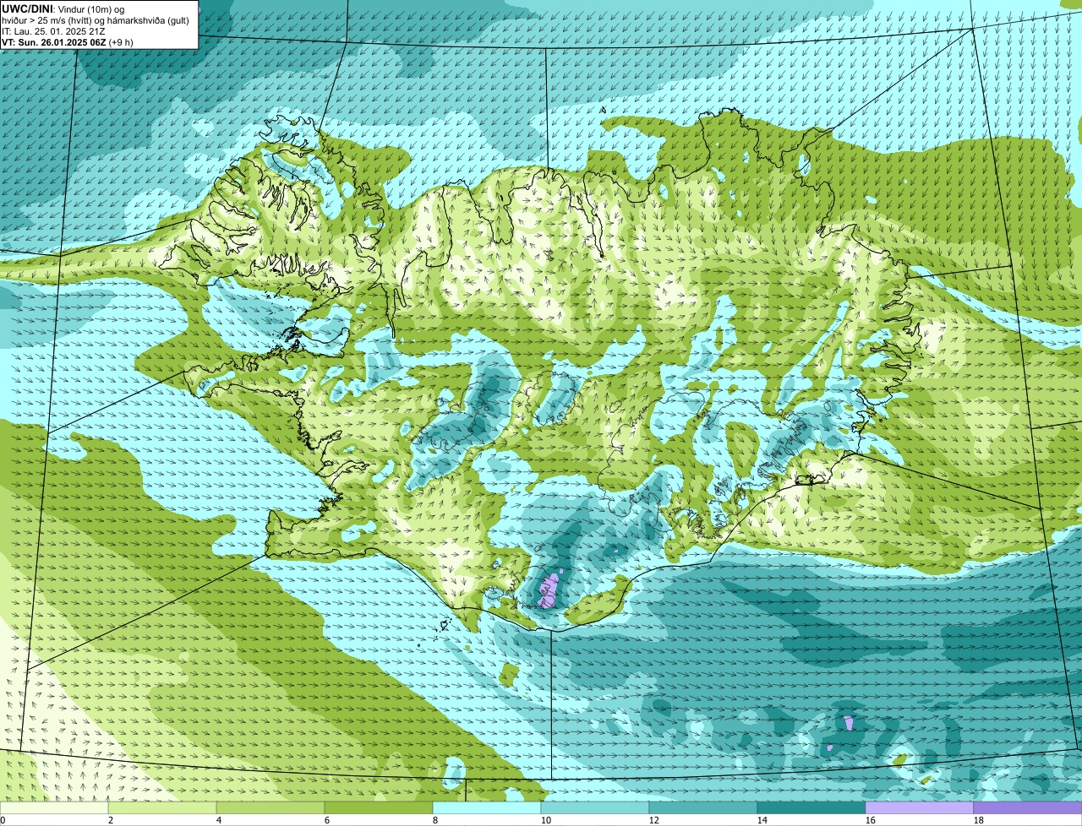Click the legend scale label '16'
This screenshot has height=826, width=1082.
tap(871, 820)
